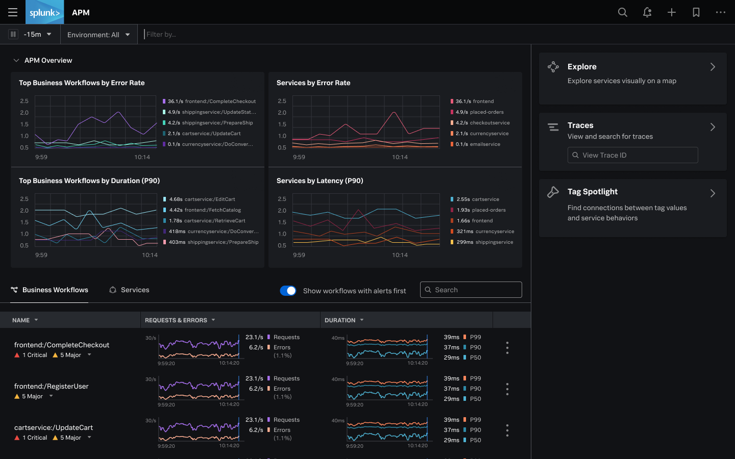Expand alerts under frontend:/CompleteCheckout
The height and width of the screenshot is (459, 735).
click(x=89, y=355)
